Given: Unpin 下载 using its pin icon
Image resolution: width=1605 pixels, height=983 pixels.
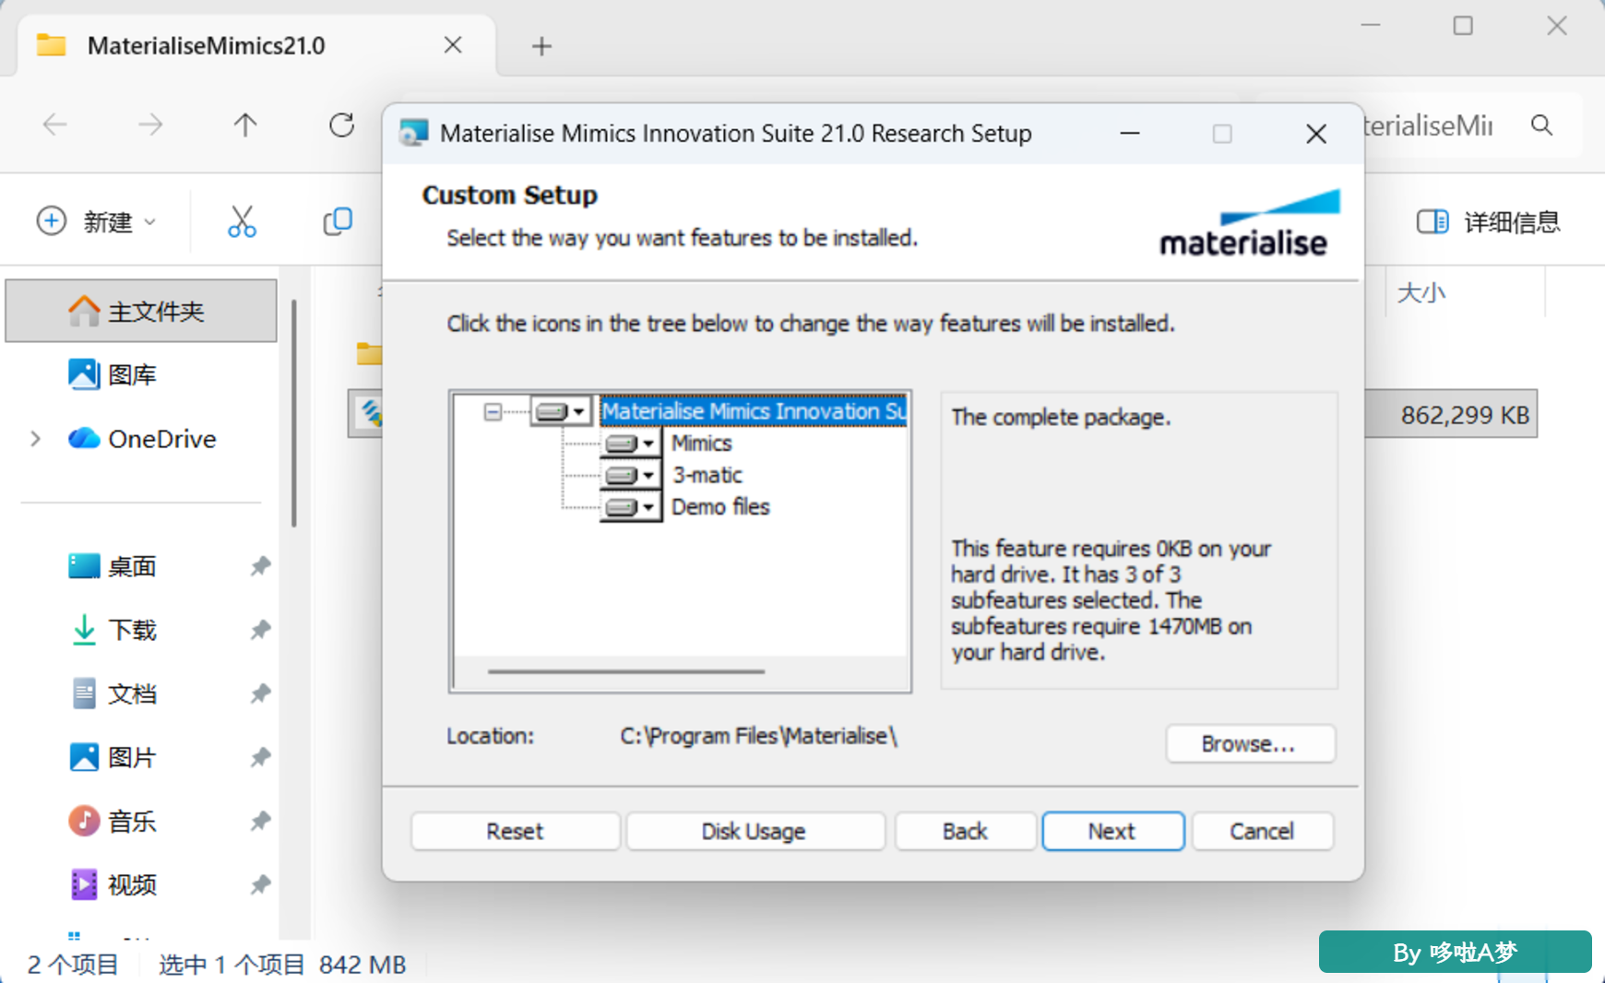Looking at the screenshot, I should click(261, 630).
